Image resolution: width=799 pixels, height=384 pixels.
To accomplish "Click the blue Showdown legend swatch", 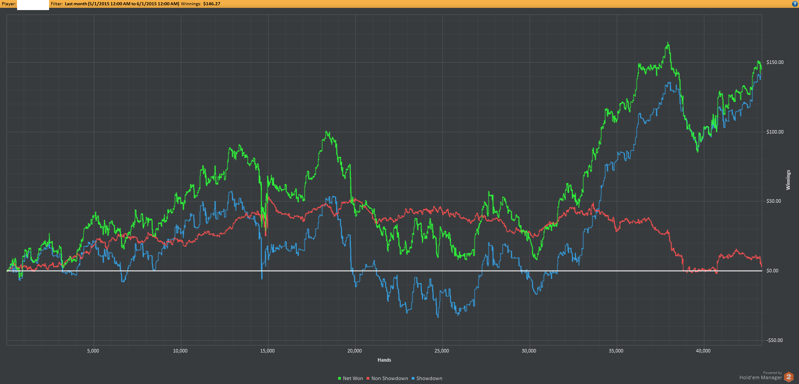I will [413, 378].
